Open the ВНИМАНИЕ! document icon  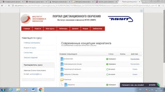[x=62, y=59]
